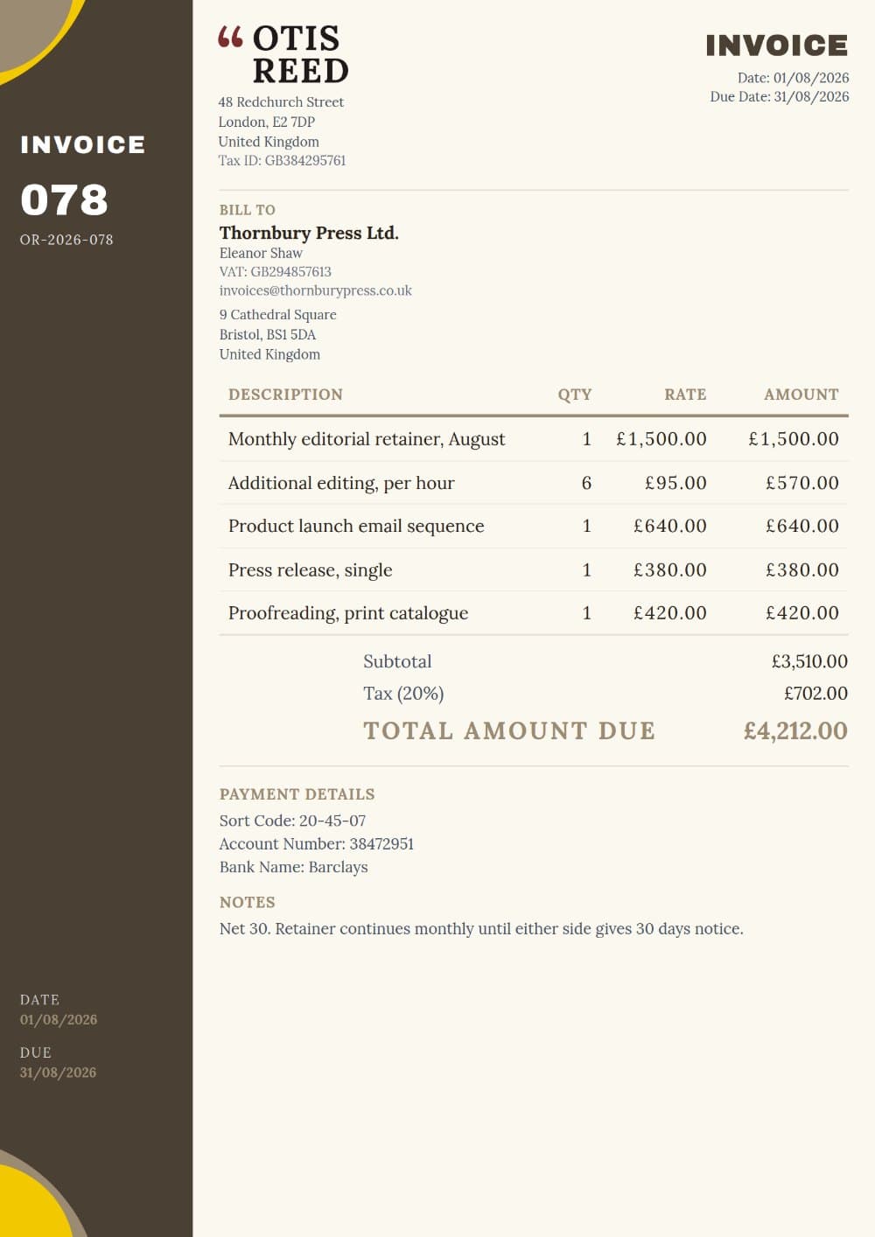This screenshot has width=875, height=1237.
Task: Click the total amount £4,212.00
Action: (795, 730)
